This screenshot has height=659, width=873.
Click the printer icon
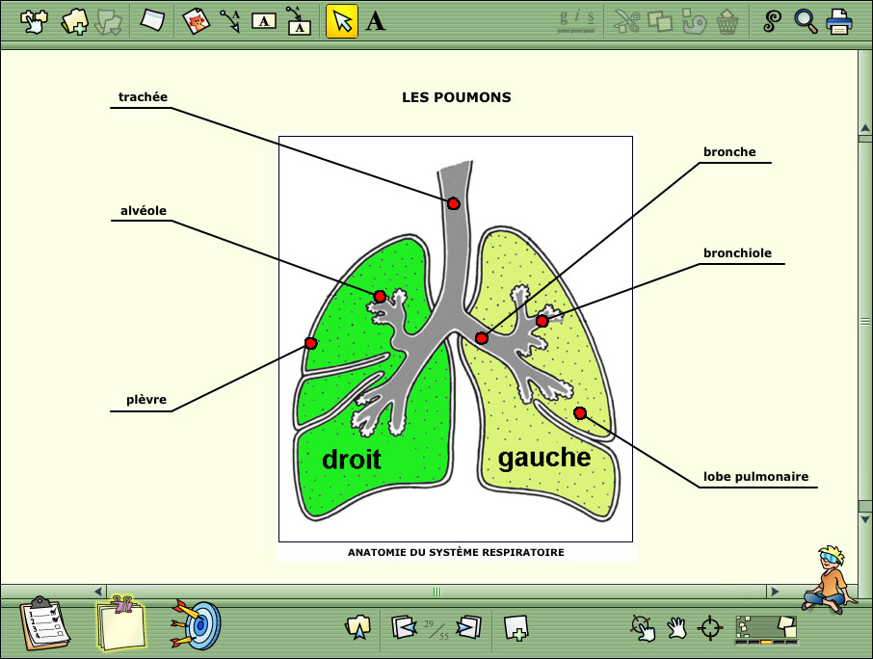click(839, 22)
